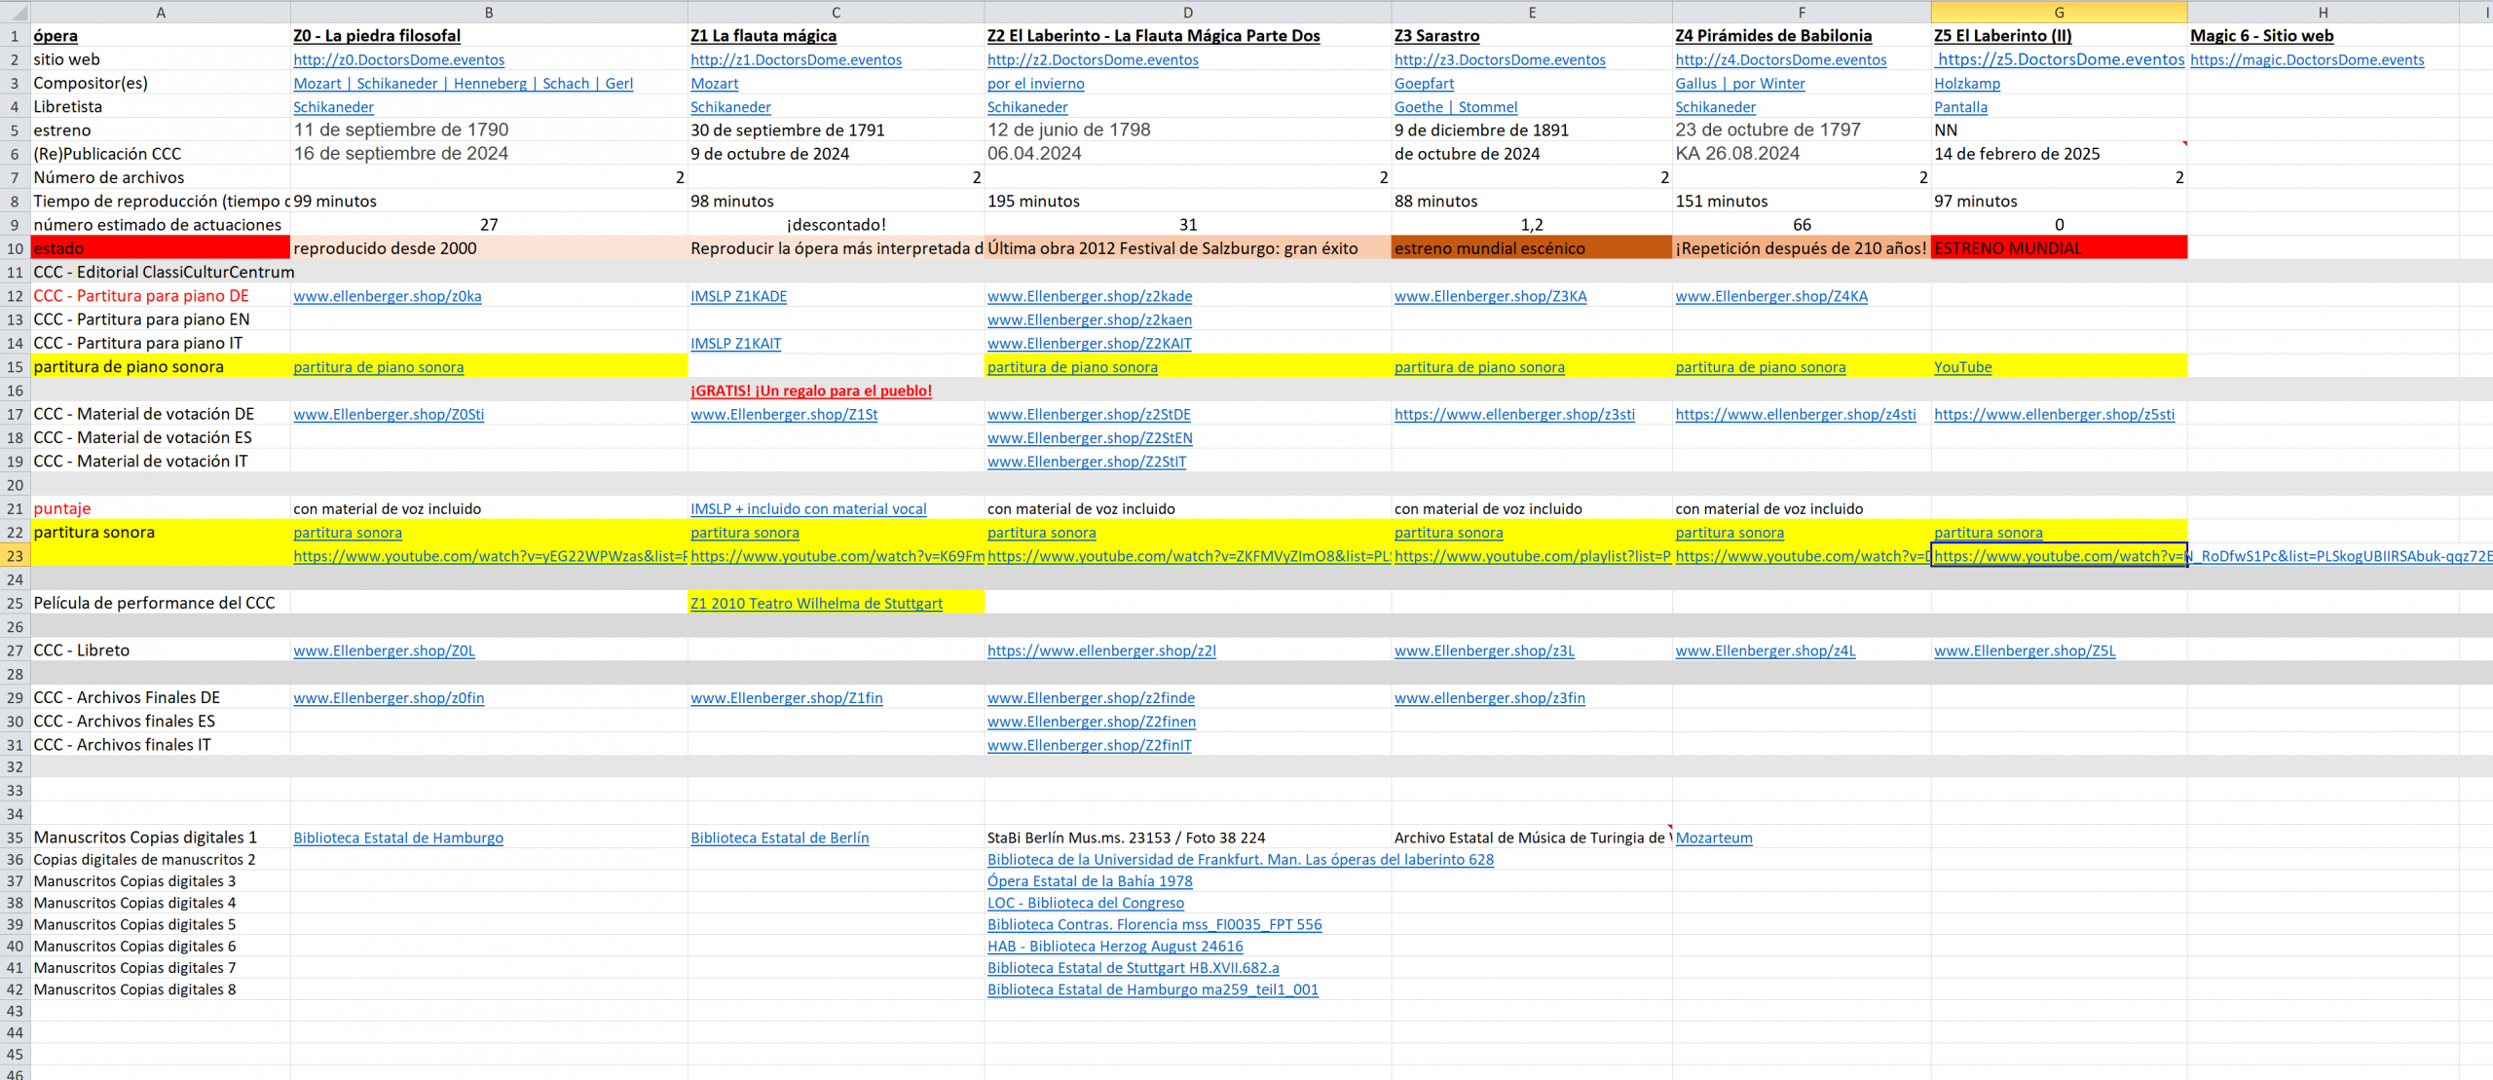2493x1080 pixels.
Task: Open HAB - Biblioteca Herzog August 24616 link
Action: click(x=1115, y=947)
